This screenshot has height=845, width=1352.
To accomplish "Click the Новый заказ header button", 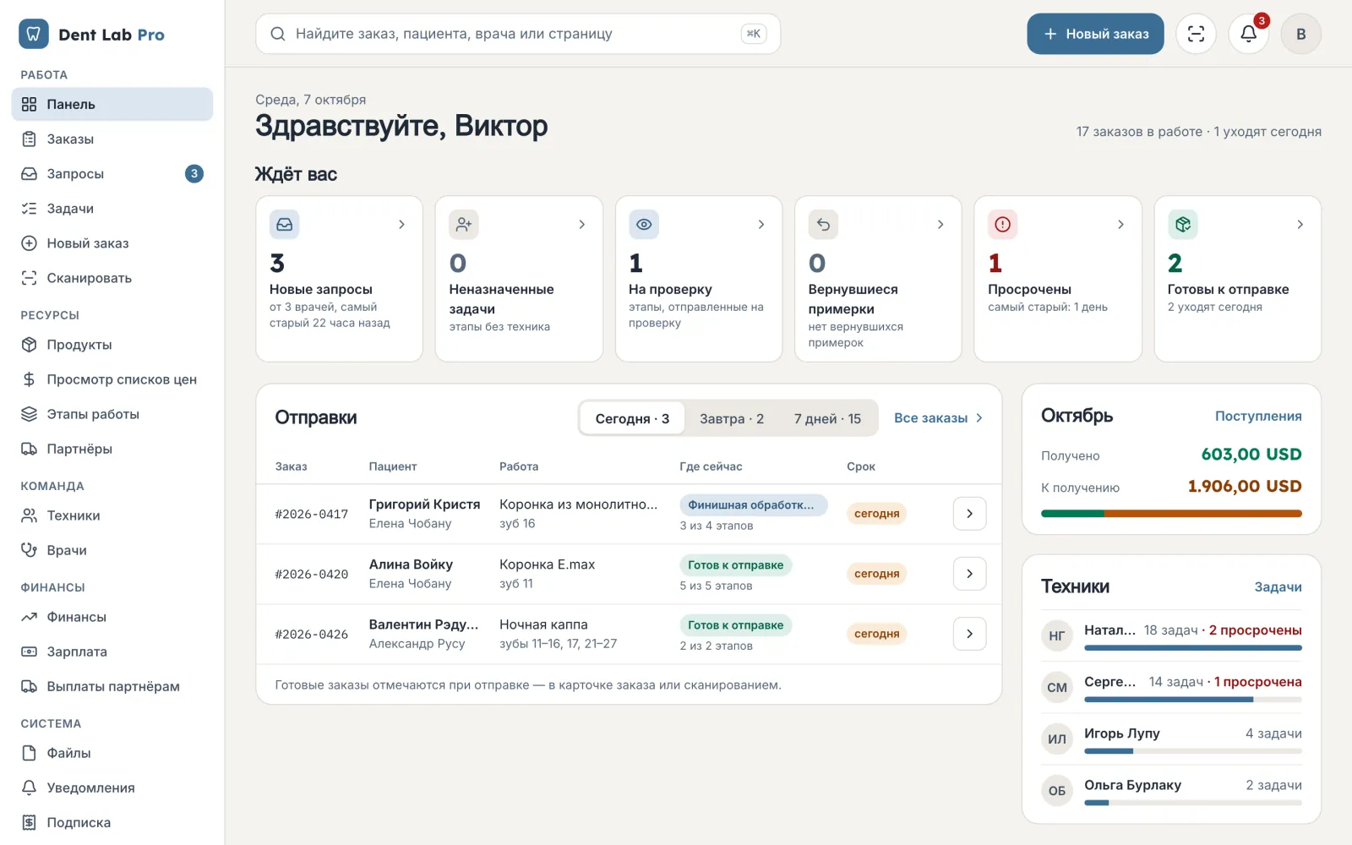I will [1095, 34].
